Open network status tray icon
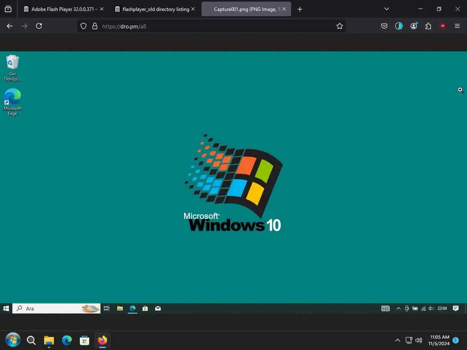The height and width of the screenshot is (350, 467). [409, 340]
